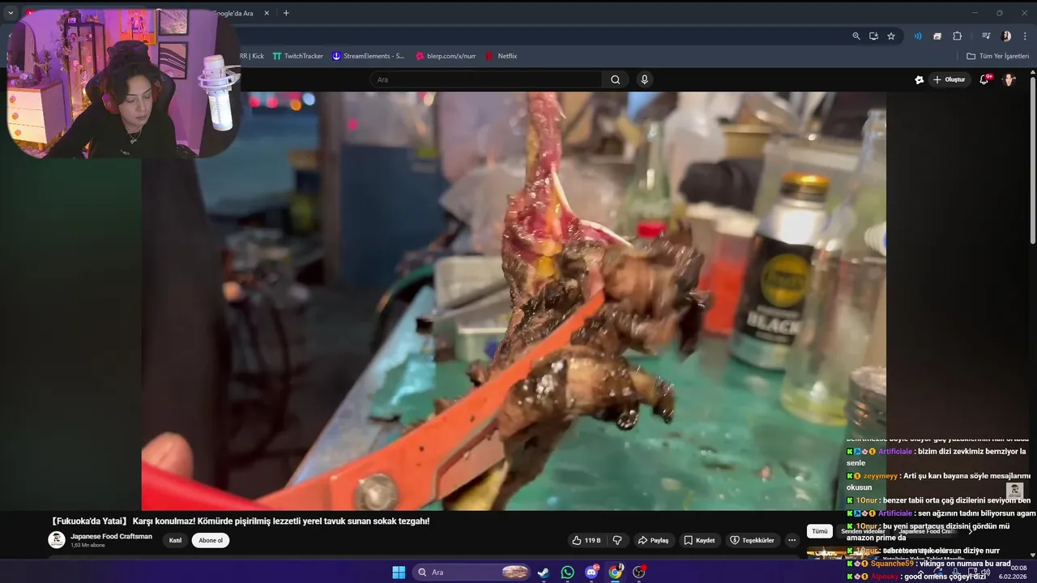This screenshot has height=583, width=1037.
Task: Open the media controls music icon
Action: click(986, 36)
